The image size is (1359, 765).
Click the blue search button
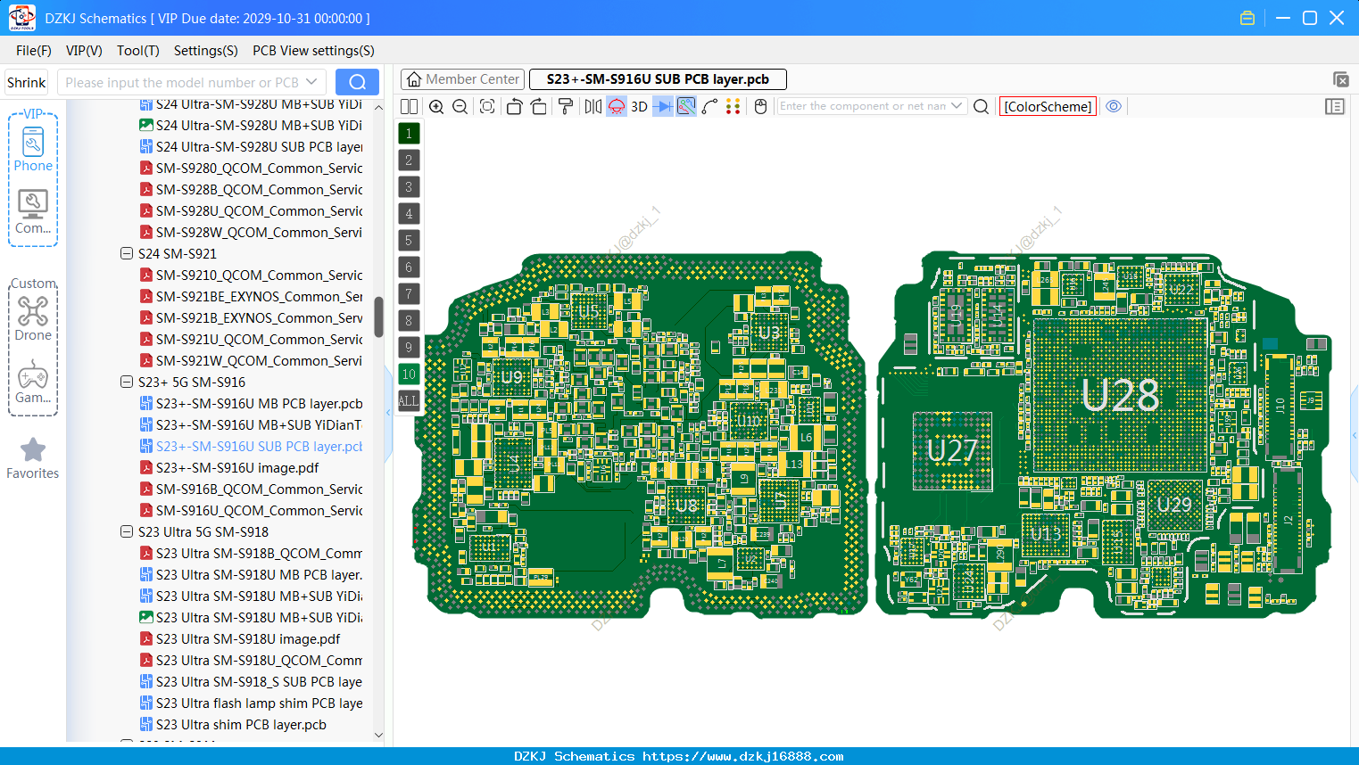tap(357, 82)
